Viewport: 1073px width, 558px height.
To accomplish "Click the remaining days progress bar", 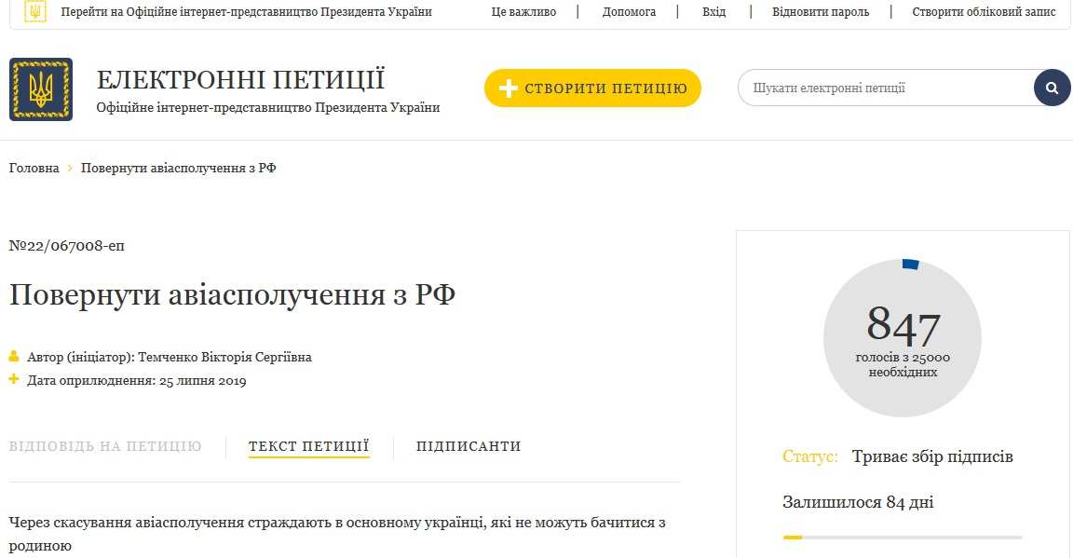I will click(x=902, y=538).
